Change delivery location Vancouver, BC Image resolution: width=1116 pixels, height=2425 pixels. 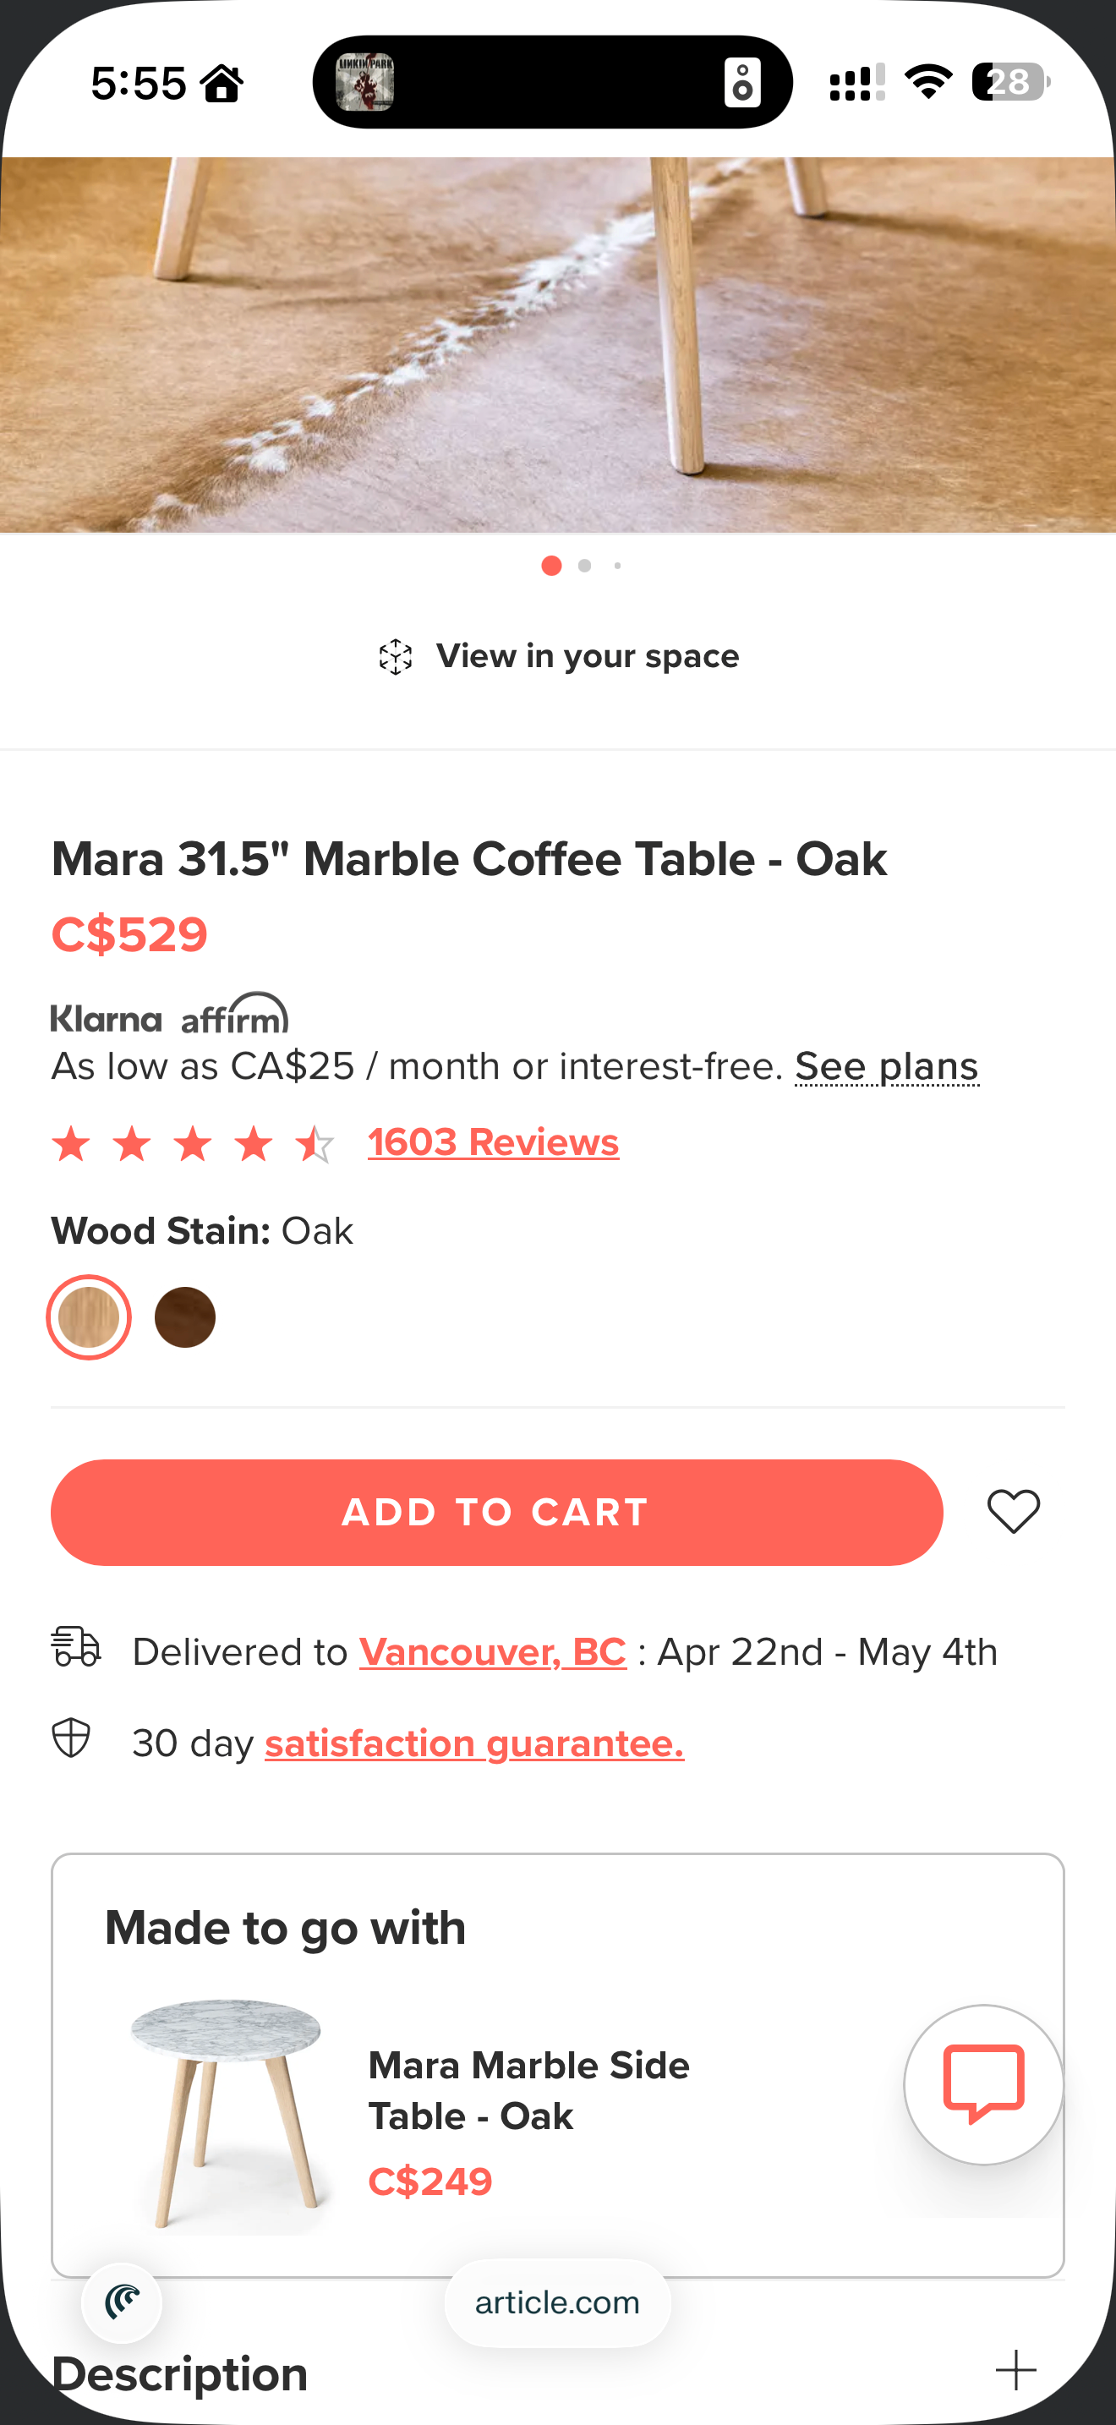pos(493,1652)
